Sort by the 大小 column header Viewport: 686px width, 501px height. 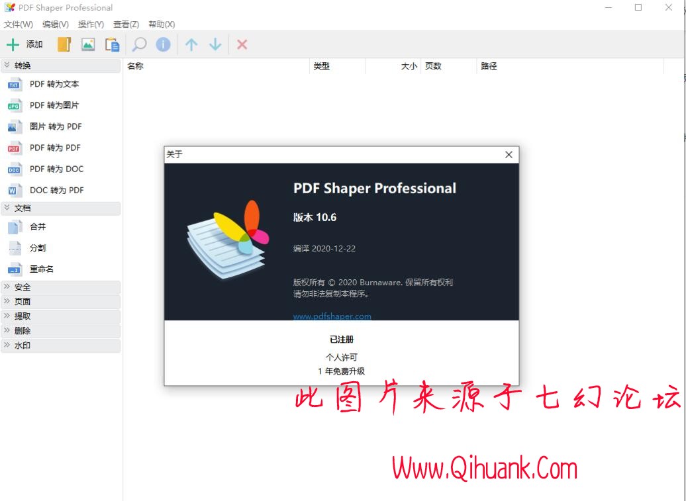coord(393,66)
